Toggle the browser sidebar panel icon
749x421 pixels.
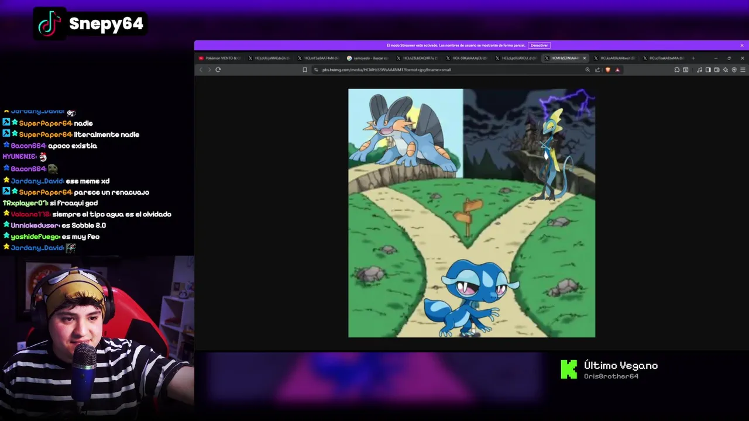point(708,70)
